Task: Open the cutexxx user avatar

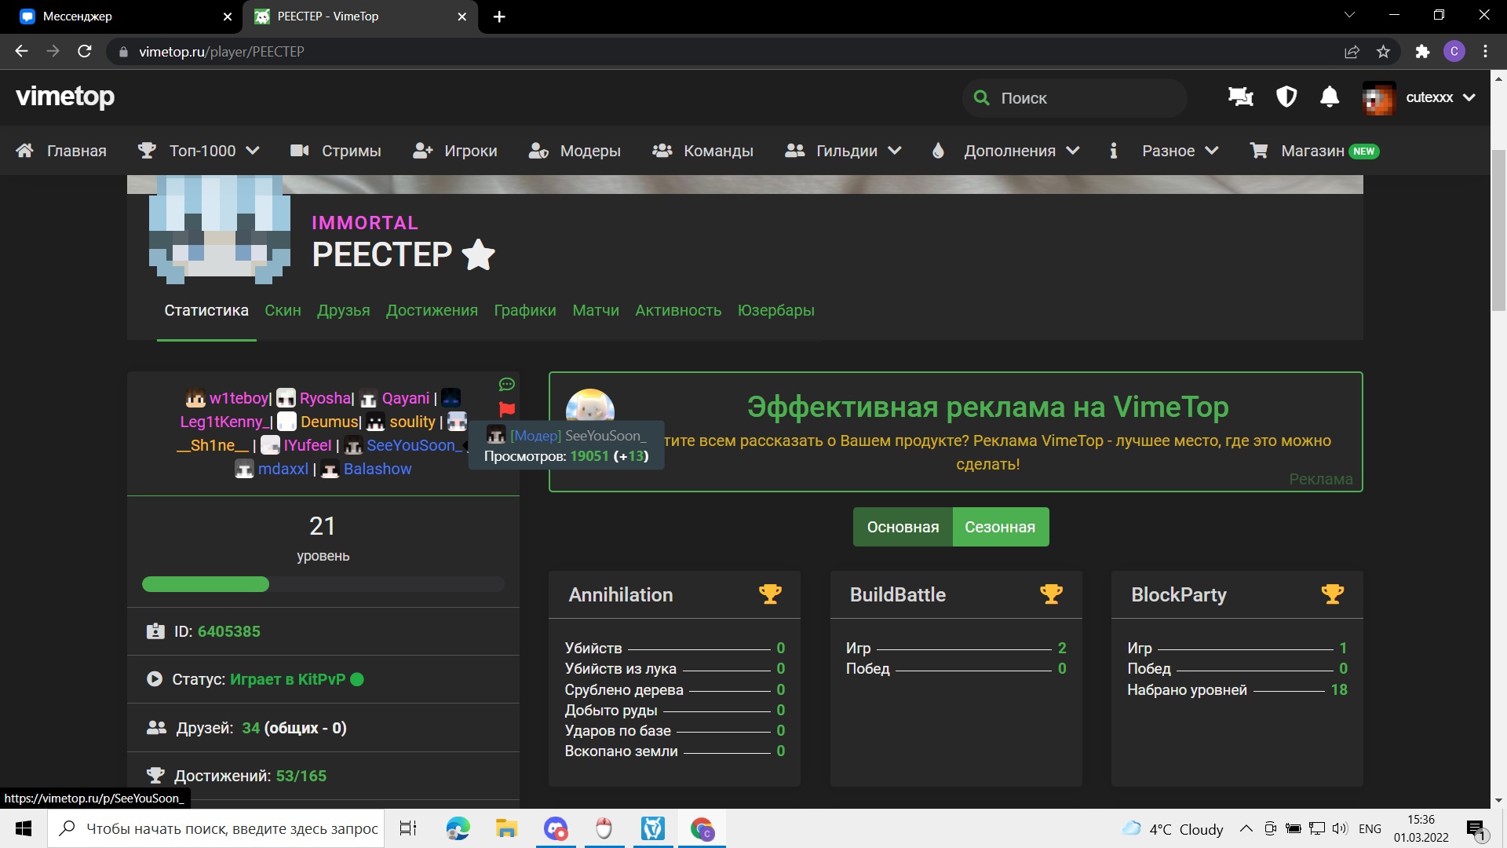Action: [1378, 97]
